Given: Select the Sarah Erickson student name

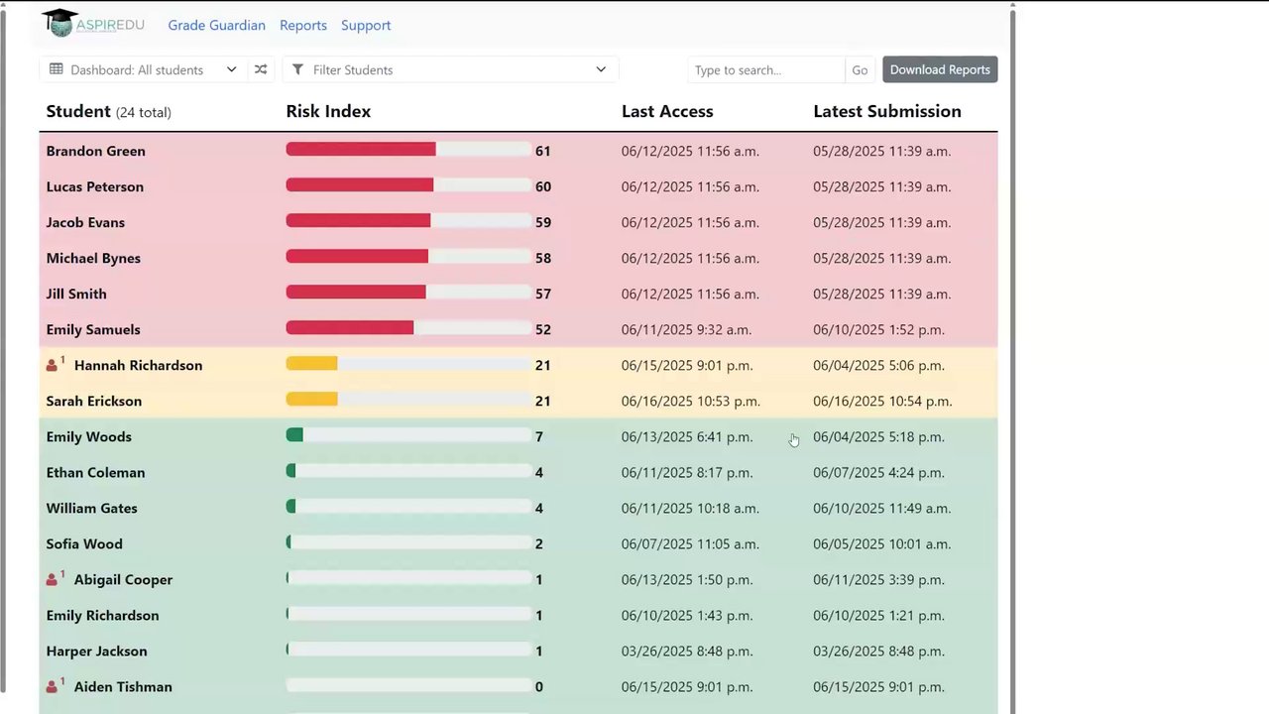Looking at the screenshot, I should coord(93,401).
